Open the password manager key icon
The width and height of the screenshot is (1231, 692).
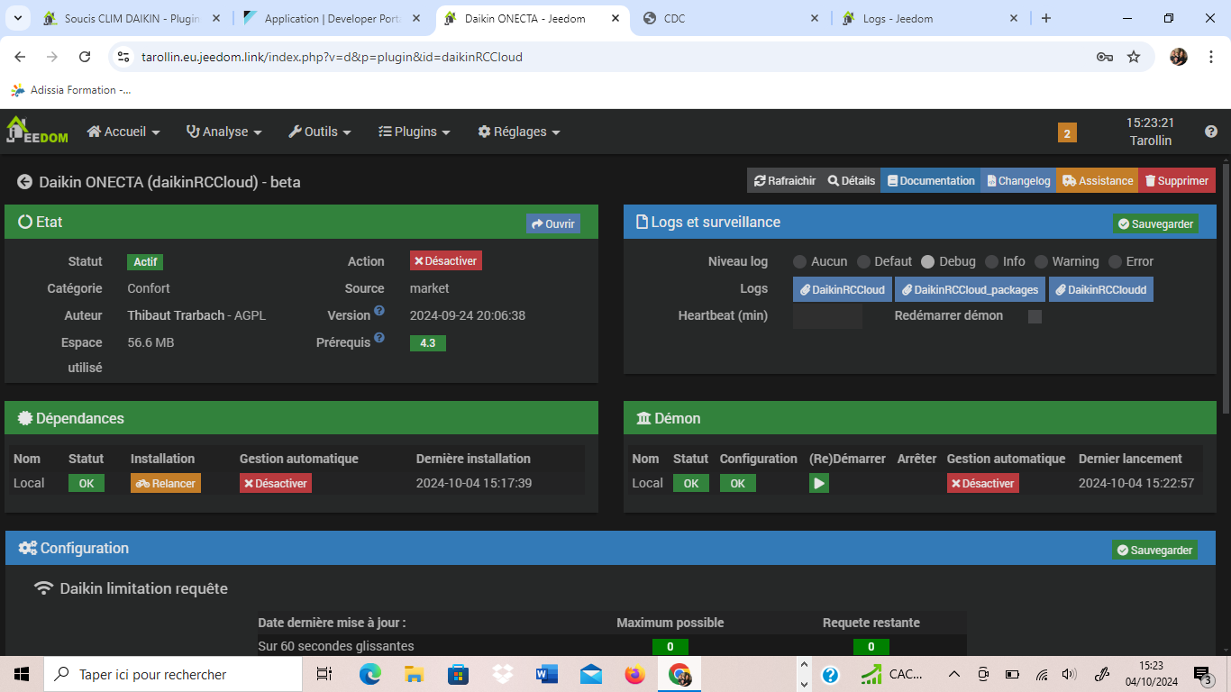pyautogui.click(x=1104, y=57)
